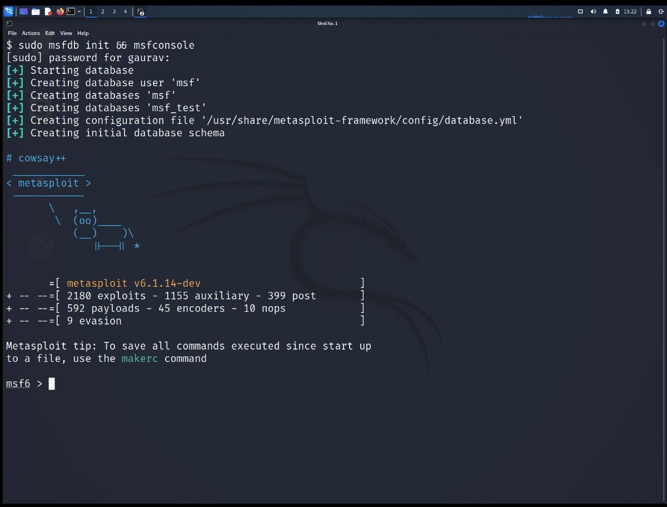Switch to workspace 4

pyautogui.click(x=125, y=11)
